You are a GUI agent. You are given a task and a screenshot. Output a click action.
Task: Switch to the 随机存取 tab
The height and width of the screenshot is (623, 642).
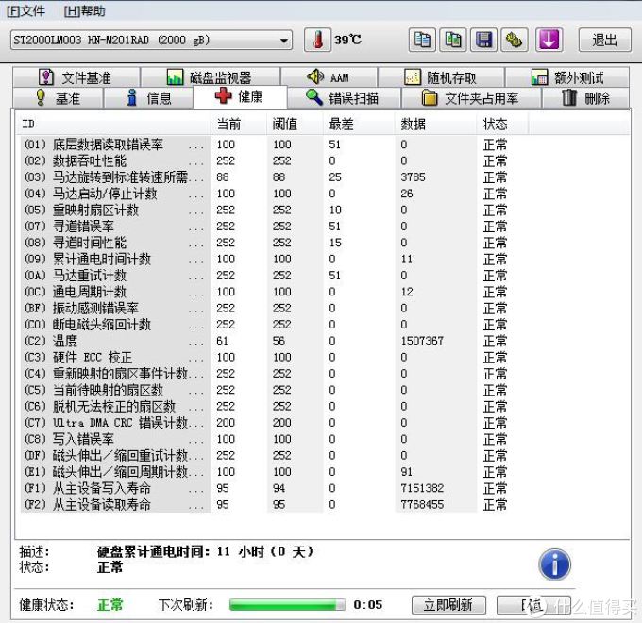[x=441, y=77]
